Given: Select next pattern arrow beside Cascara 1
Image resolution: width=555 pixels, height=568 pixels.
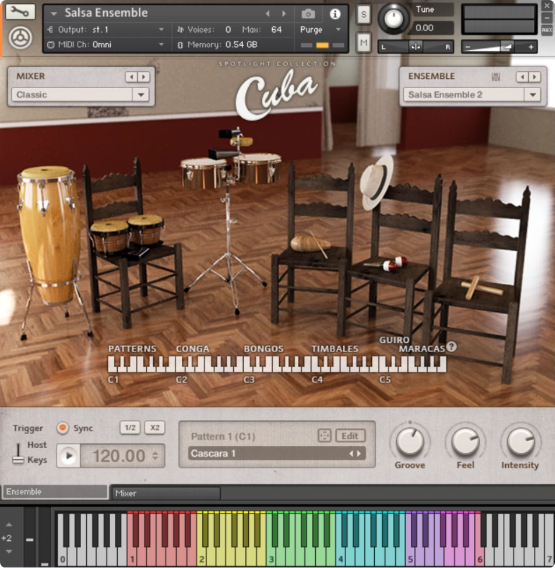Looking at the screenshot, I should pos(359,454).
